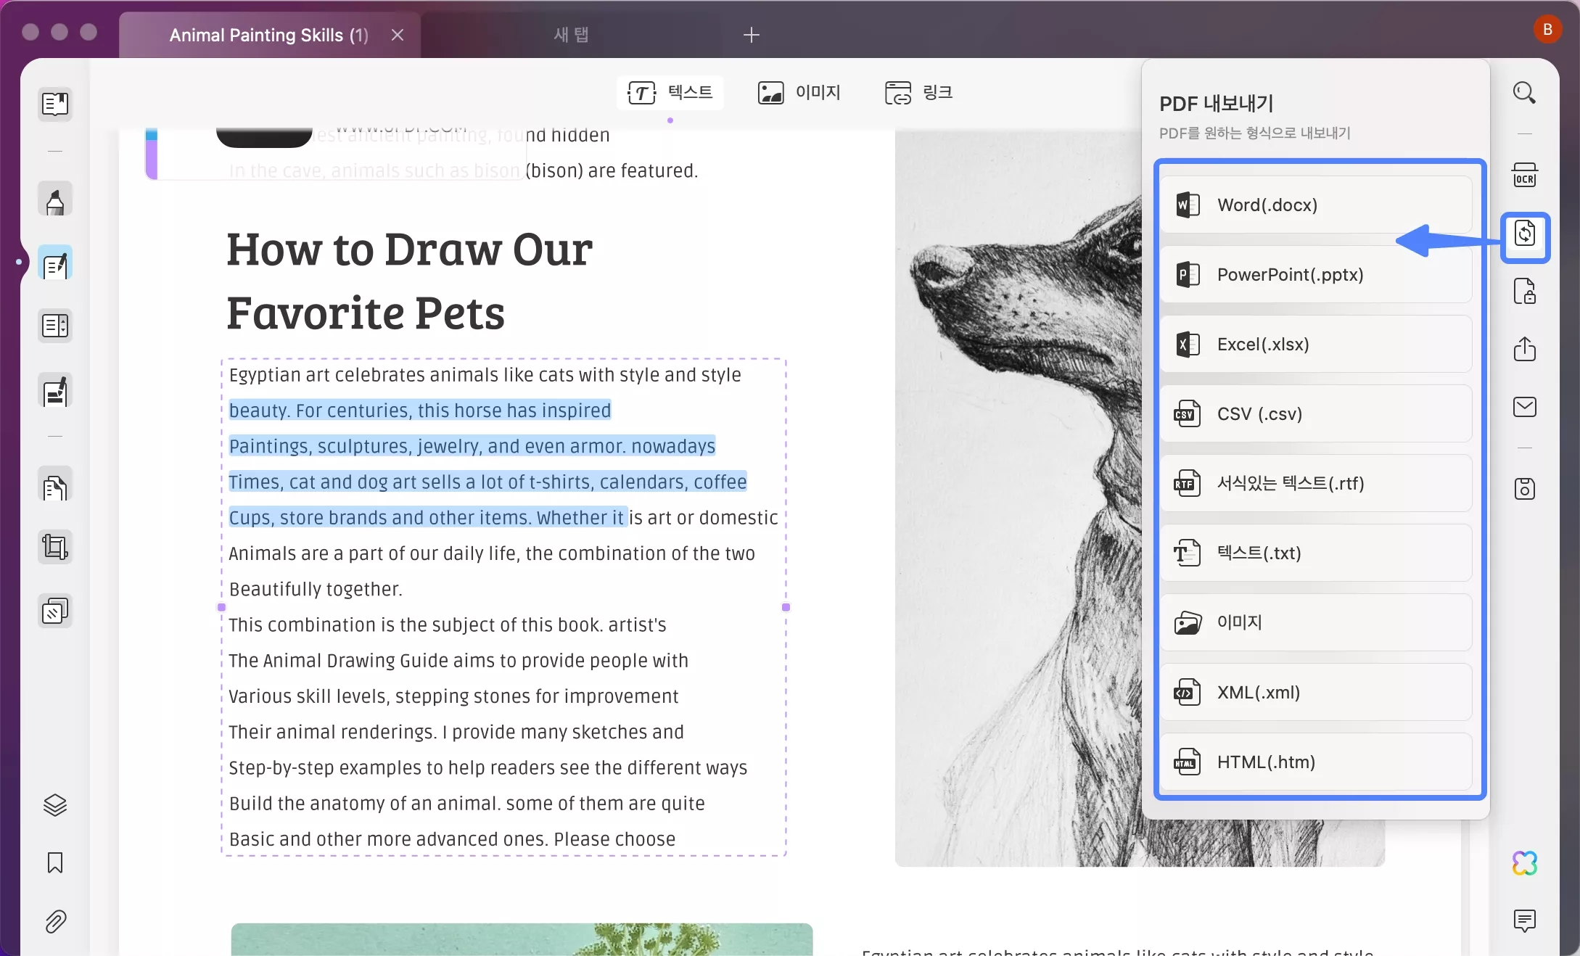Open the UPDF AI assistant icon
The width and height of the screenshot is (1580, 956).
point(1524,863)
